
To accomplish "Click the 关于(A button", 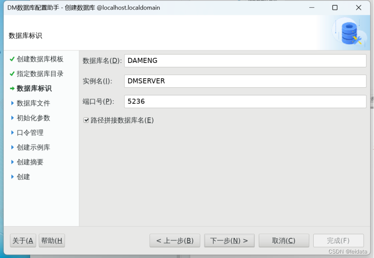I will [23, 240].
